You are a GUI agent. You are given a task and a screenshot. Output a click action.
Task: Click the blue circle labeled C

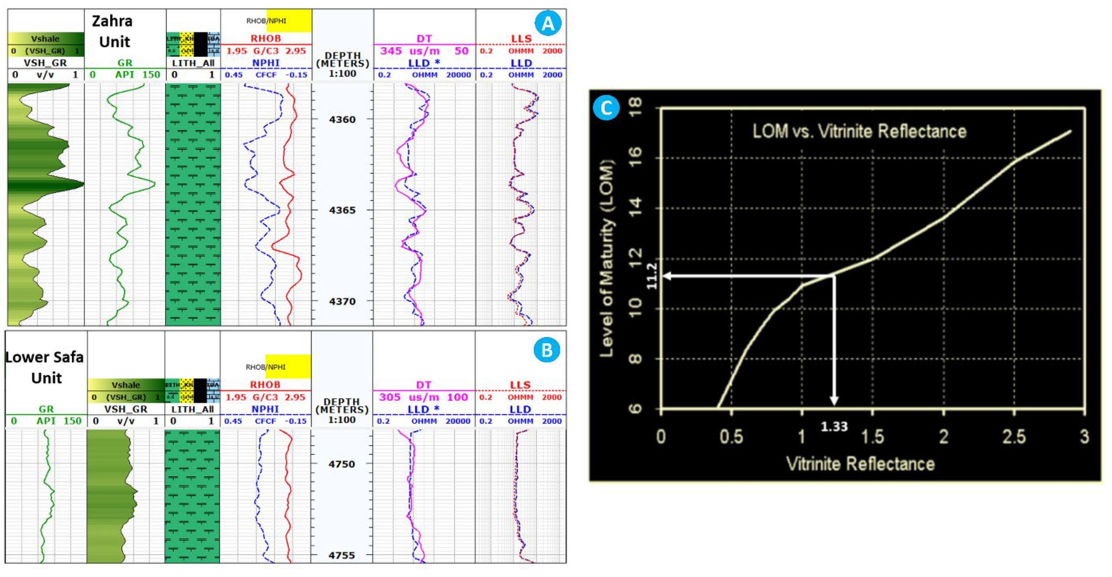606,108
